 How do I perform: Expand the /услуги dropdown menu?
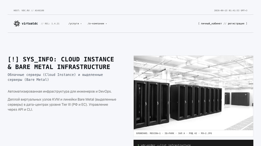point(75,24)
